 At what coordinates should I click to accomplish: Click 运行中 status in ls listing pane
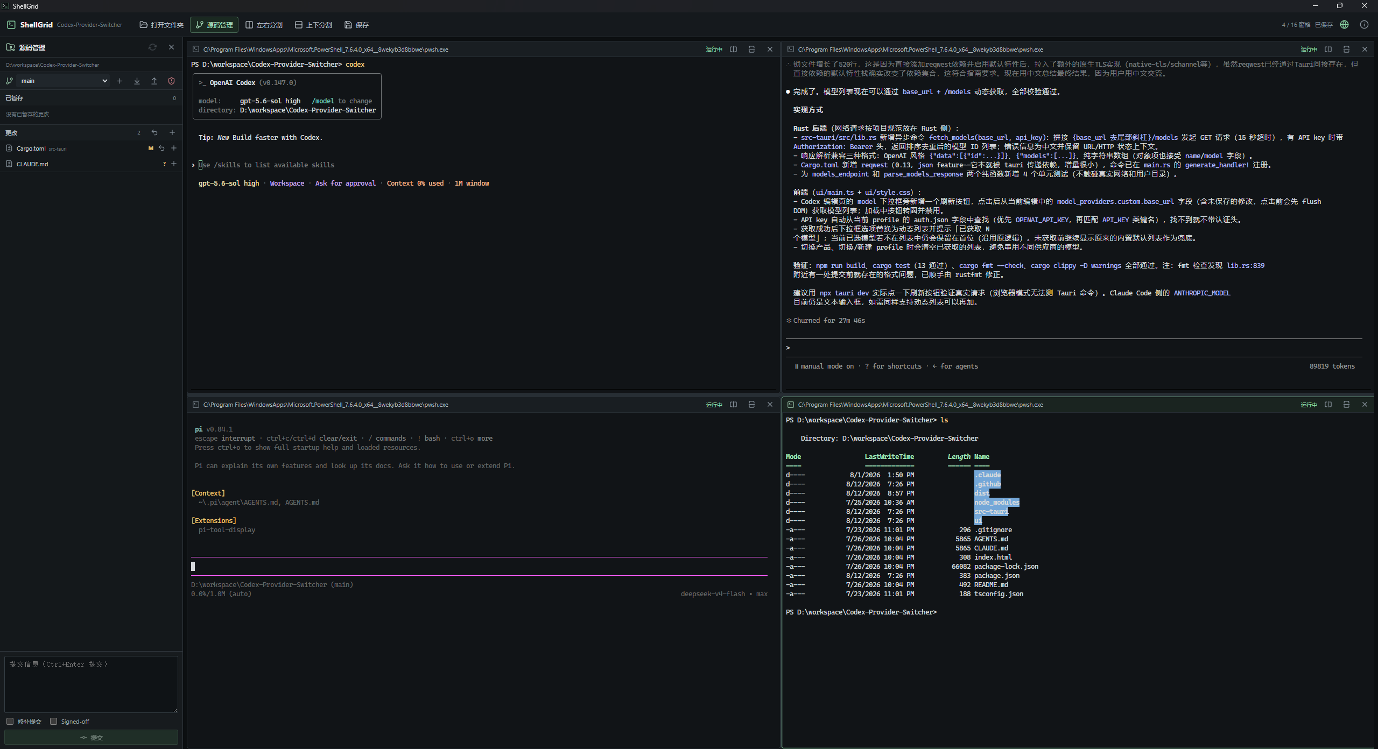[1309, 404]
